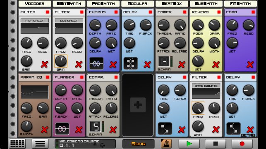Screen dimensions: 266x149
Task: Stop playback with the square stop button
Action: click(x=216, y=144)
